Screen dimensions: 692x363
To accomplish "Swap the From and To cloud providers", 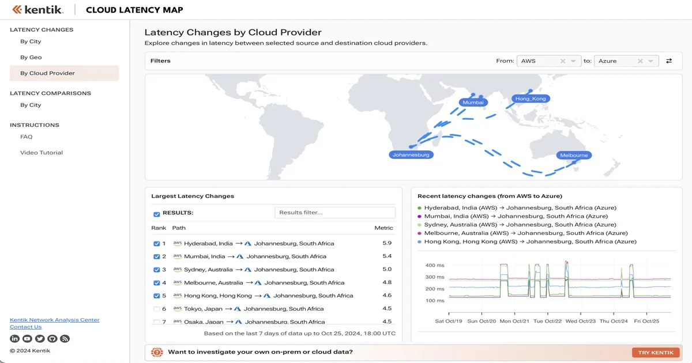I will (x=669, y=61).
